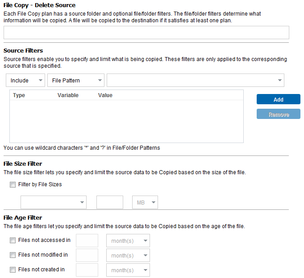Open the Include filter type dropdown
304x278 pixels.
pos(25,81)
